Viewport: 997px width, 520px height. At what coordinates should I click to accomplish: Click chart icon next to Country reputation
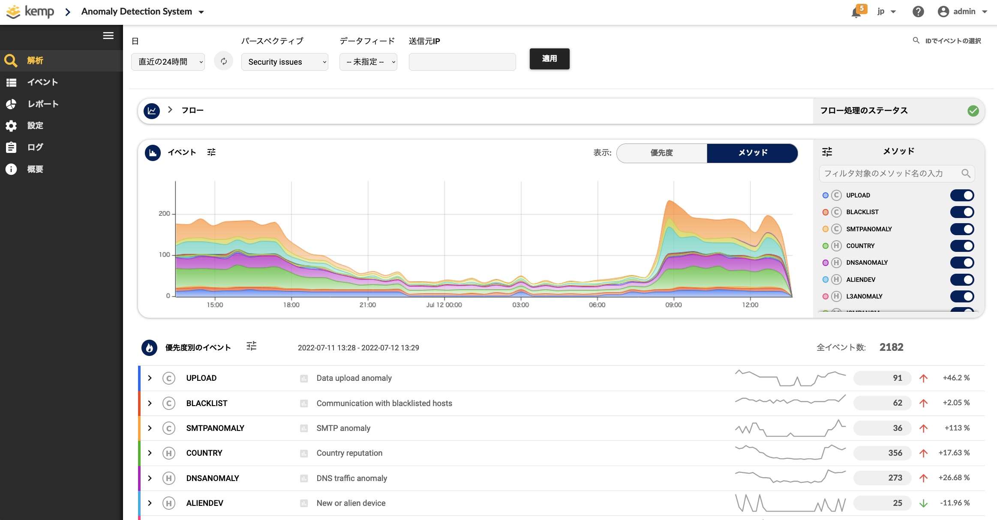point(304,453)
